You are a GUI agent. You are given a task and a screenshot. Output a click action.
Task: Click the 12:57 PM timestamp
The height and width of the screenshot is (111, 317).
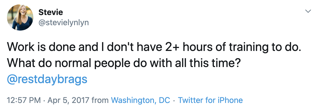pos(23,100)
